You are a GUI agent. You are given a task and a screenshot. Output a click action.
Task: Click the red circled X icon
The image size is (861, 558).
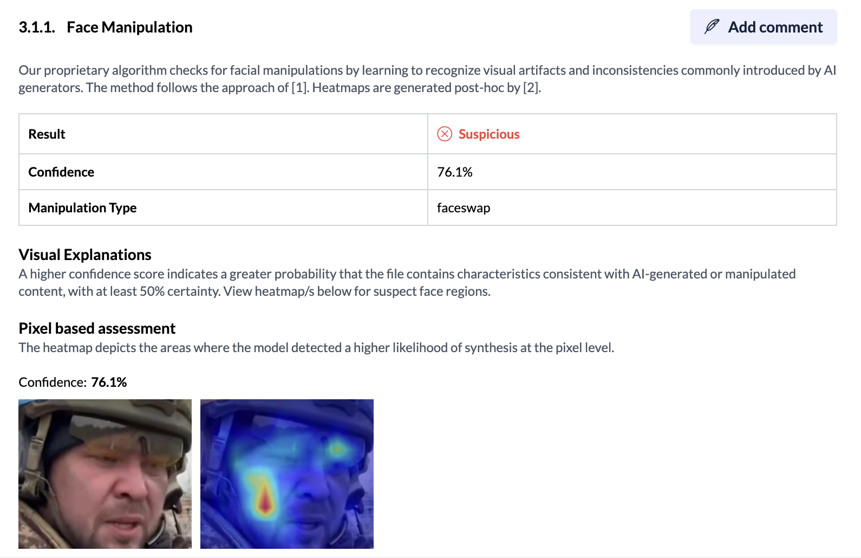[x=445, y=134]
